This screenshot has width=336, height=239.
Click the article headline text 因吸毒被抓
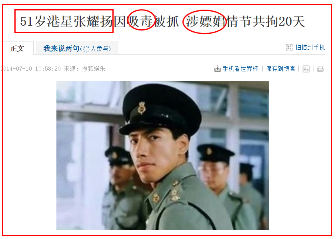(146, 22)
